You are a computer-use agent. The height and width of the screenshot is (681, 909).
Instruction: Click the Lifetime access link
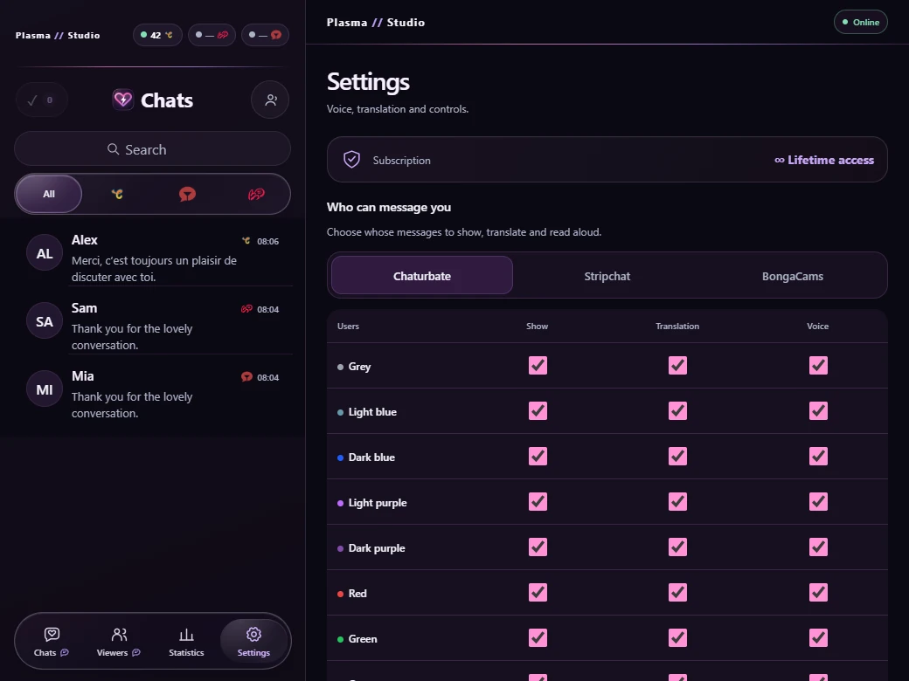[823, 160]
